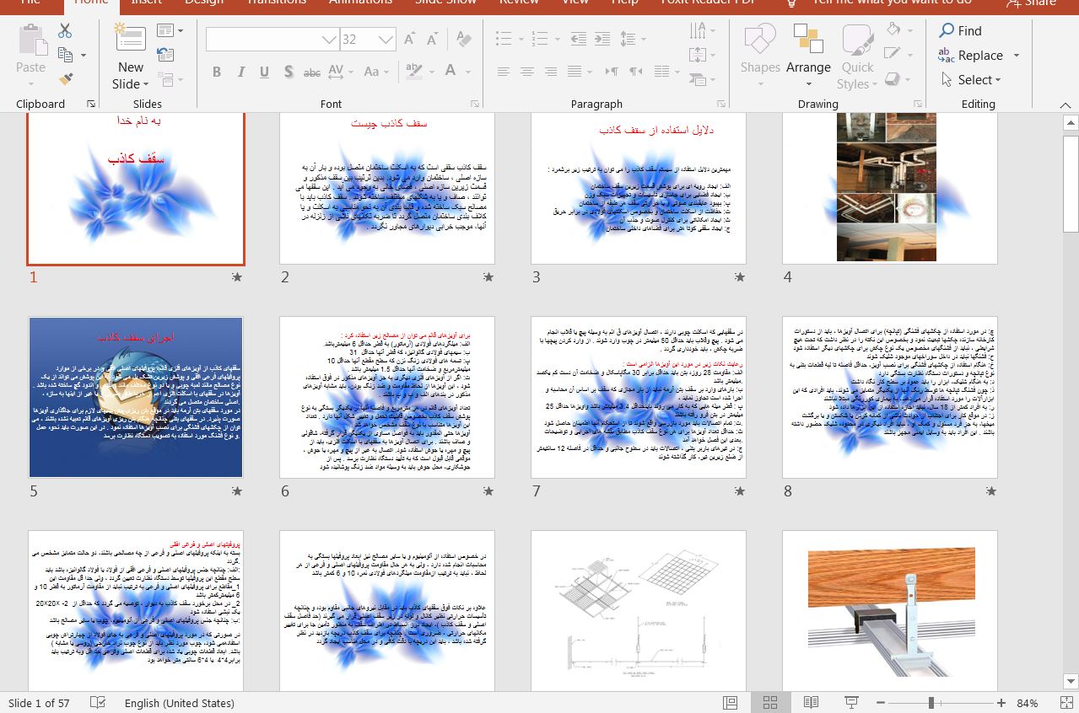The height and width of the screenshot is (713, 1079).
Task: Click the Reset slide icon
Action: pyautogui.click(x=165, y=55)
